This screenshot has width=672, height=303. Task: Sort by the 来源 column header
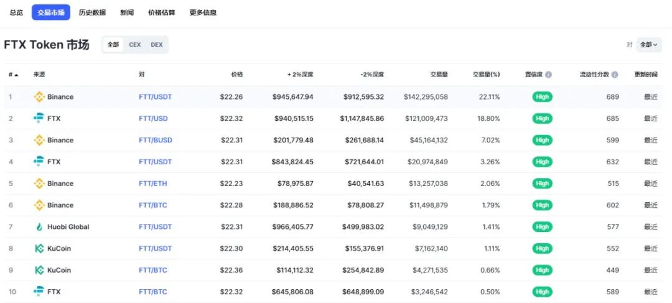(39, 75)
